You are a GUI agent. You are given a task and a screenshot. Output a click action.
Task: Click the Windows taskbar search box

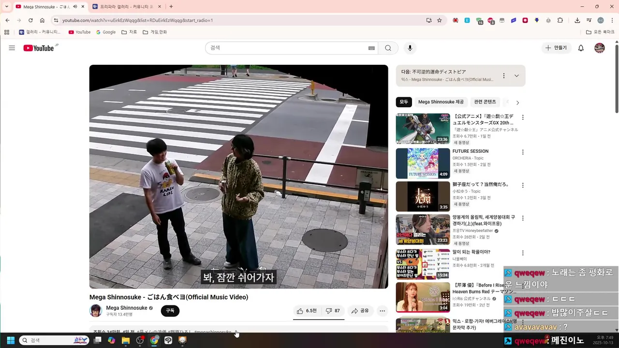pos(54,340)
